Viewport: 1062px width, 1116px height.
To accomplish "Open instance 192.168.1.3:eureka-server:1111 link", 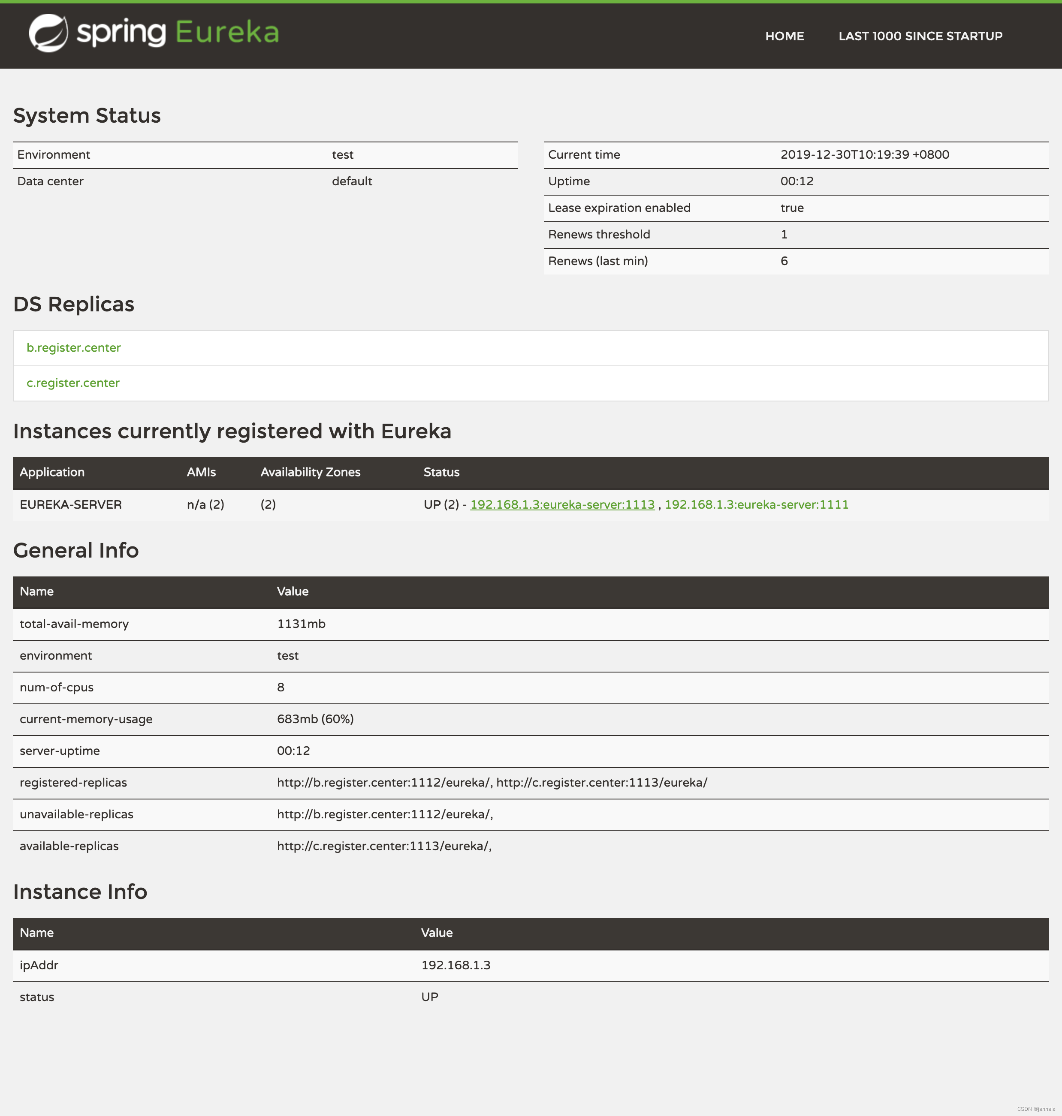I will point(756,504).
